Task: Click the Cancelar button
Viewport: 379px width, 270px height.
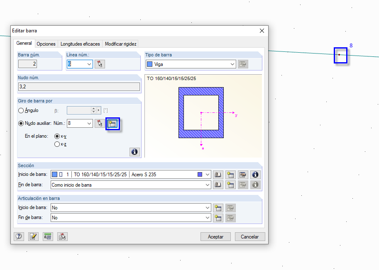Action: point(249,237)
